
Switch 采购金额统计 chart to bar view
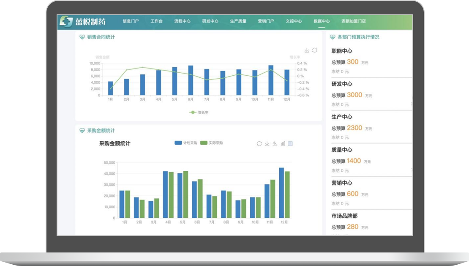tap(283, 144)
